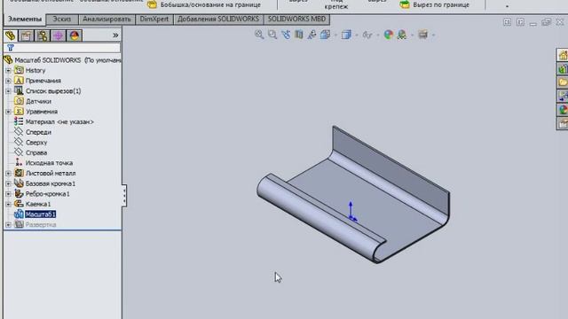Open the Edit Appearance color ball
This screenshot has height=319, width=568.
click(389, 35)
